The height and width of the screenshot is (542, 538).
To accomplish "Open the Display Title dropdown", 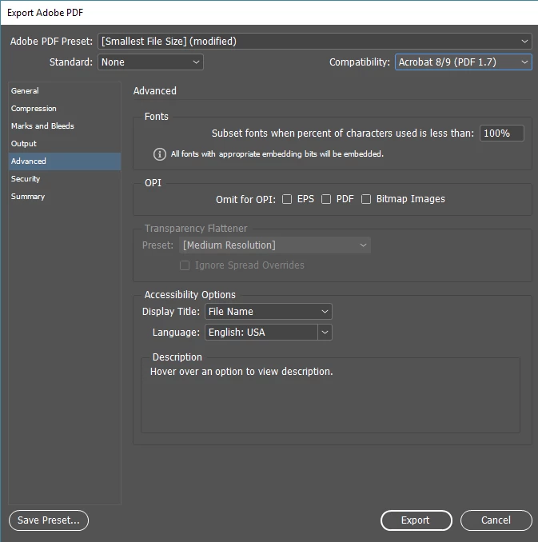I will [x=269, y=312].
